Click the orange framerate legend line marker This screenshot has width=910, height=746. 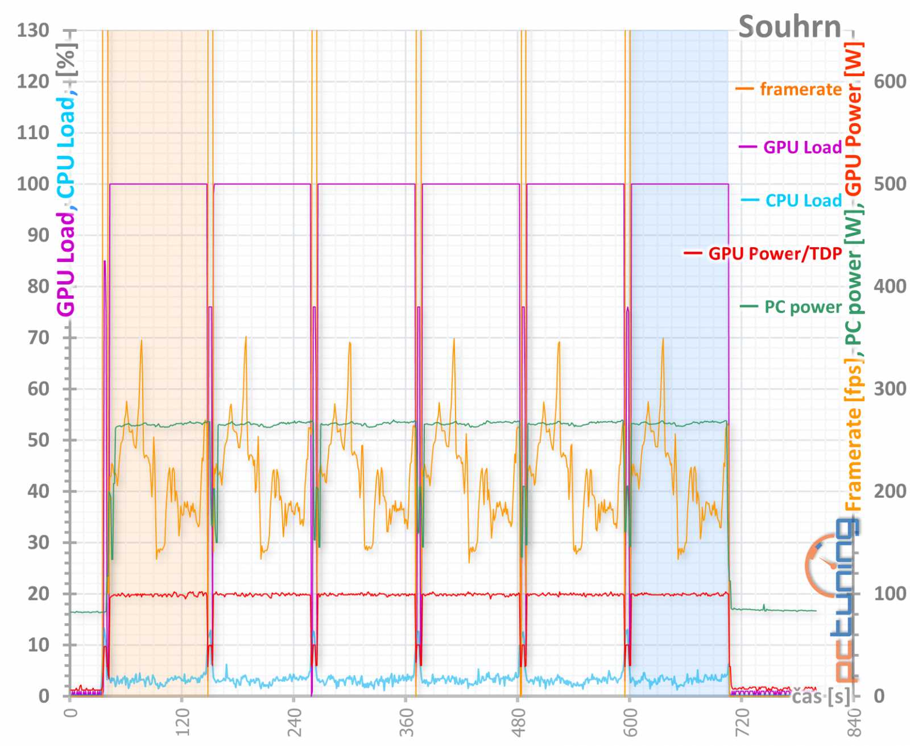[x=744, y=89]
